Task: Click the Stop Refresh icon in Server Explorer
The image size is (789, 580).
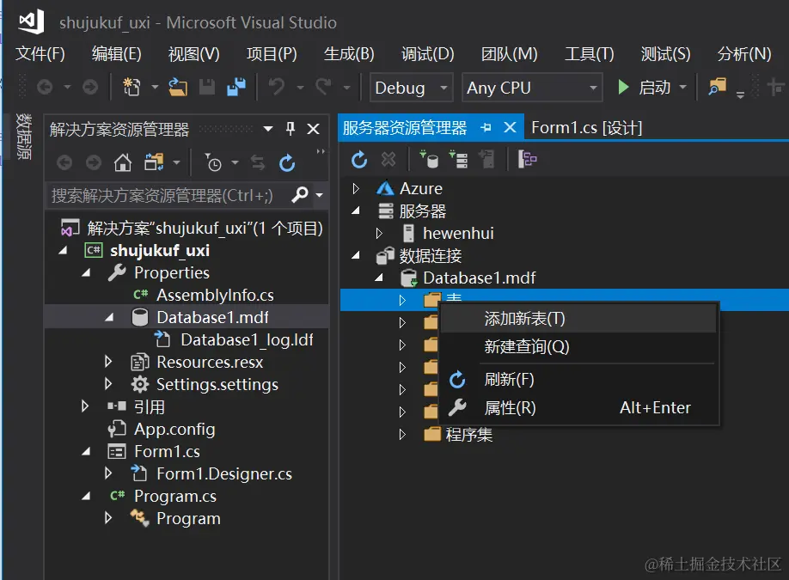Action: pyautogui.click(x=388, y=160)
